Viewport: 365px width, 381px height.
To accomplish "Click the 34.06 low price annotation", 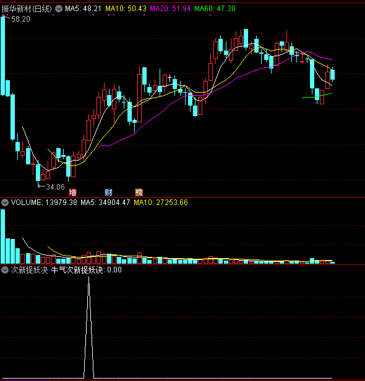I will 55,187.
